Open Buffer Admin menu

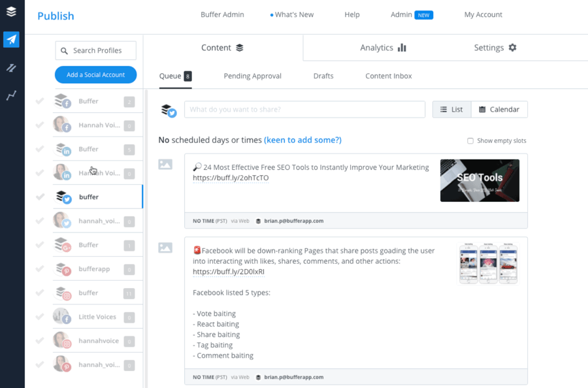[222, 14]
